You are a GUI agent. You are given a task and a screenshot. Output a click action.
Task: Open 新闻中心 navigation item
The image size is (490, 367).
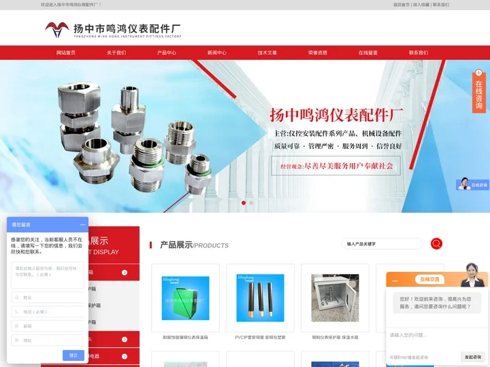click(217, 53)
